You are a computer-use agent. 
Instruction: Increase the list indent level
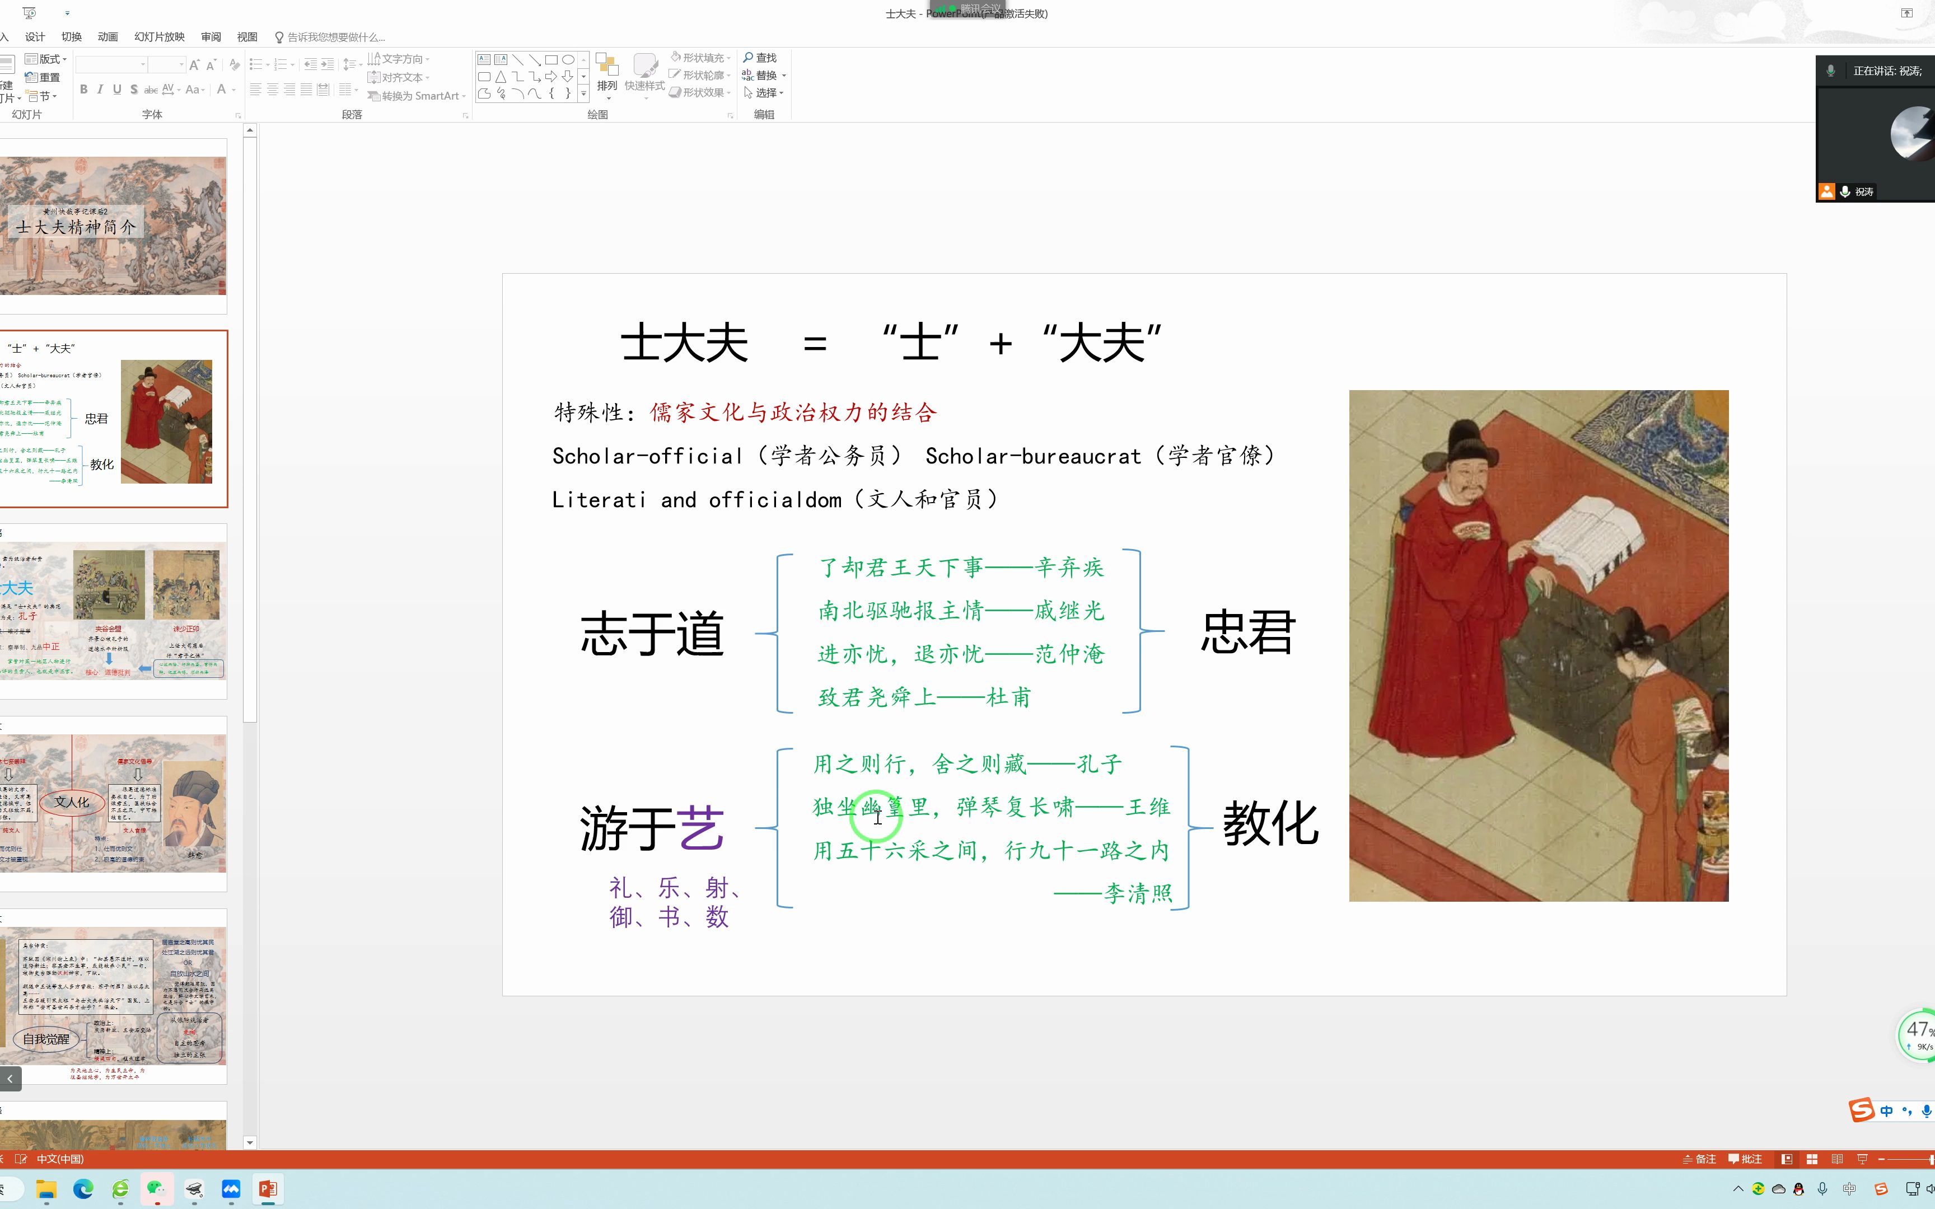(x=327, y=65)
